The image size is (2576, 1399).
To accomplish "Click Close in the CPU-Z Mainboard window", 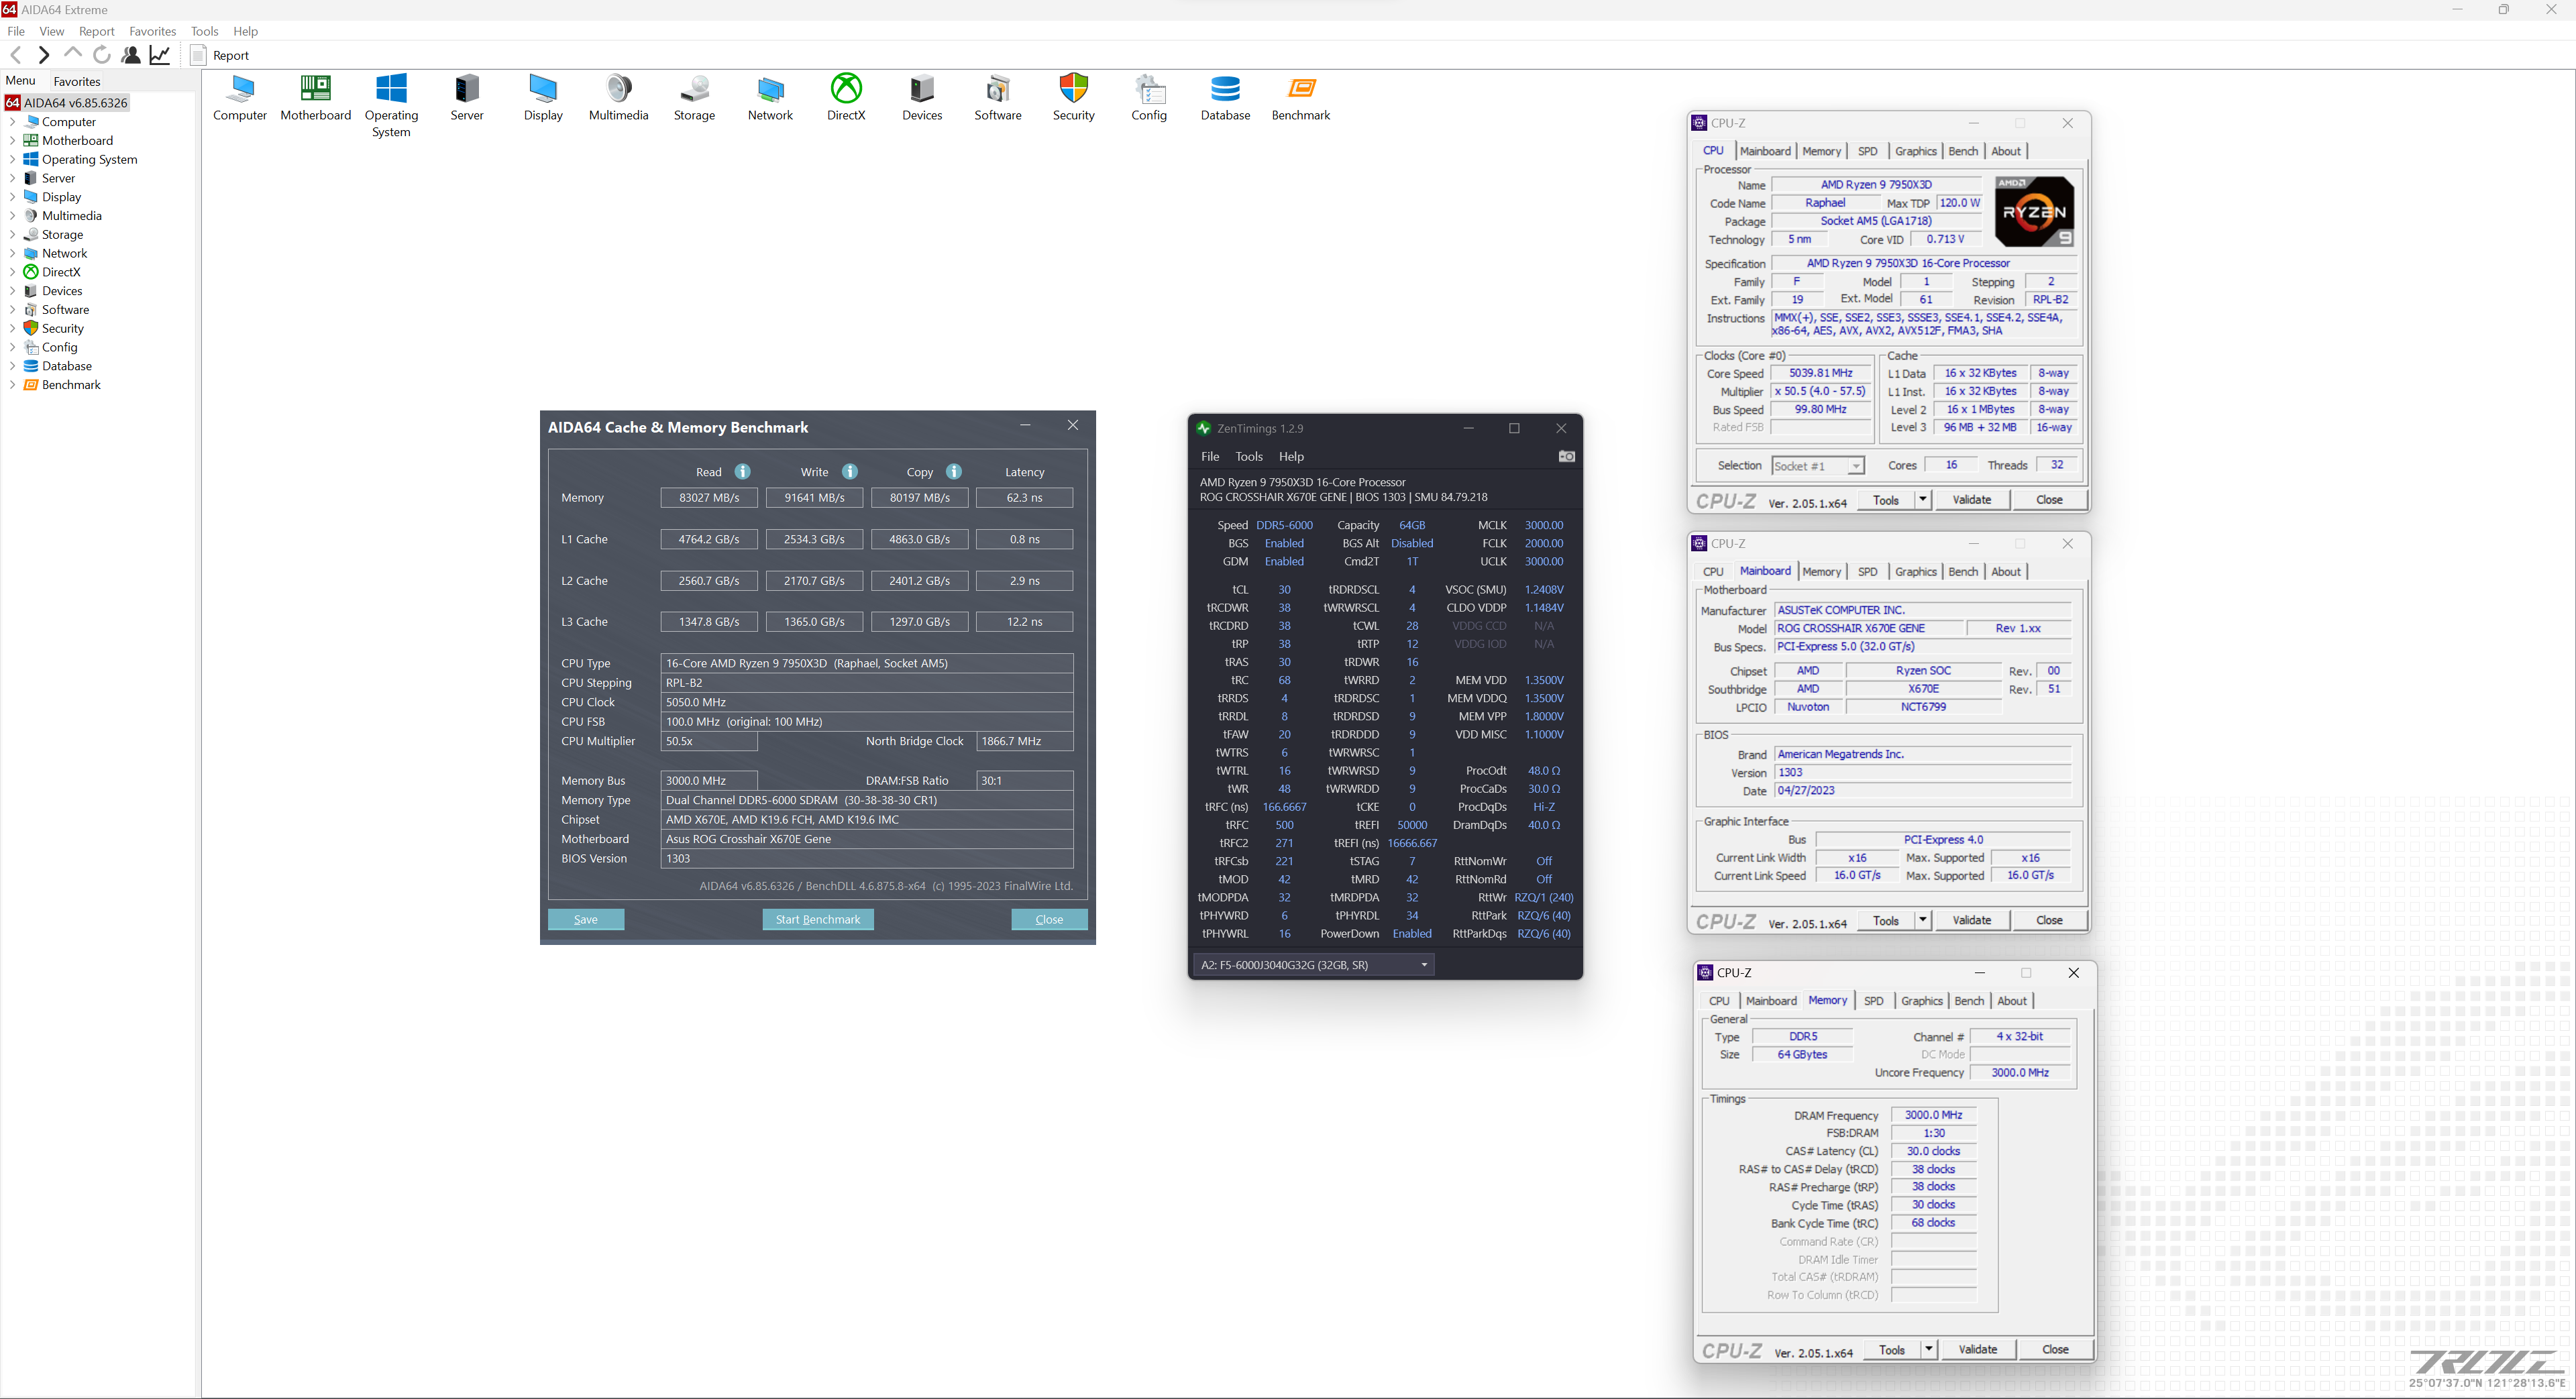I will pos(2049,920).
